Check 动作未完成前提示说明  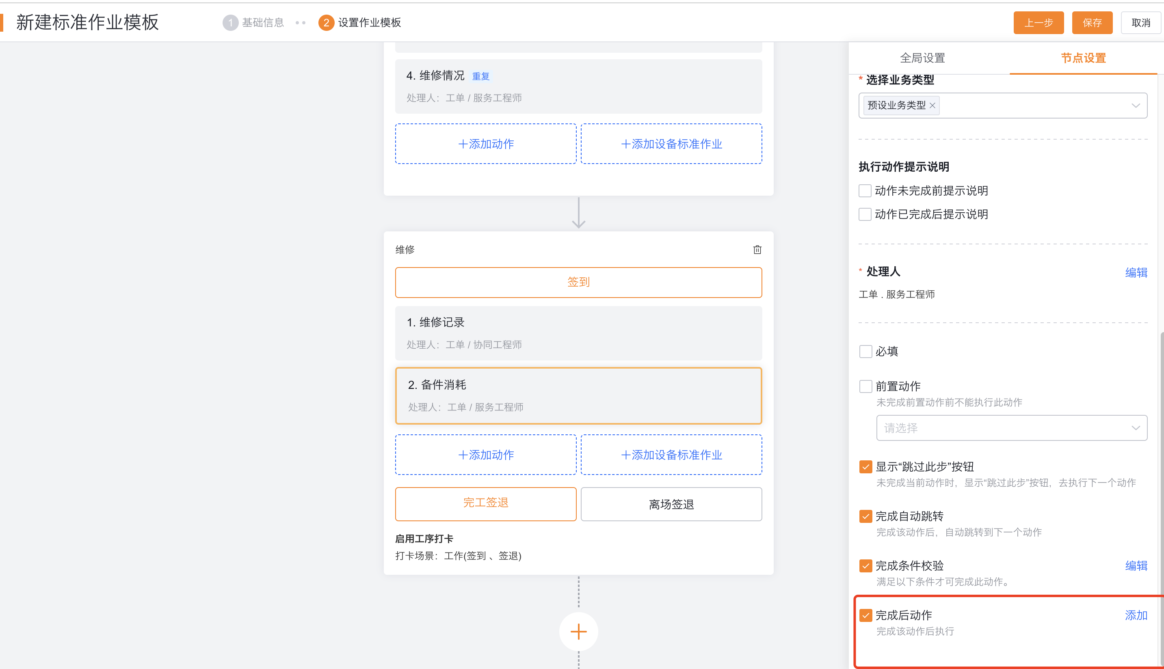(865, 190)
